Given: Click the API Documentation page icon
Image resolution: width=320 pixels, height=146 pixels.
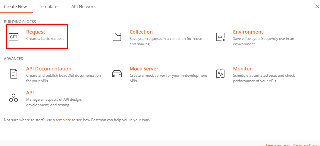Looking at the screenshot, I should [x=14, y=73].
